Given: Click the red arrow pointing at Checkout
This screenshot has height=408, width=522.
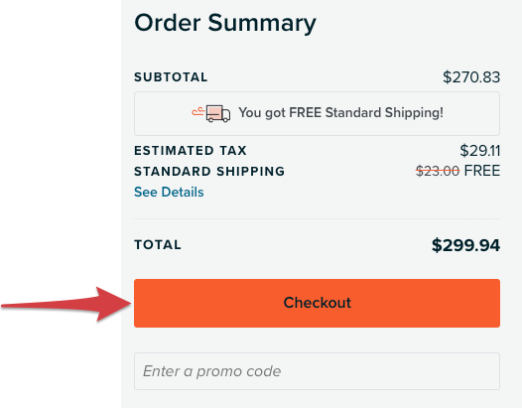Looking at the screenshot, I should pyautogui.click(x=66, y=305).
